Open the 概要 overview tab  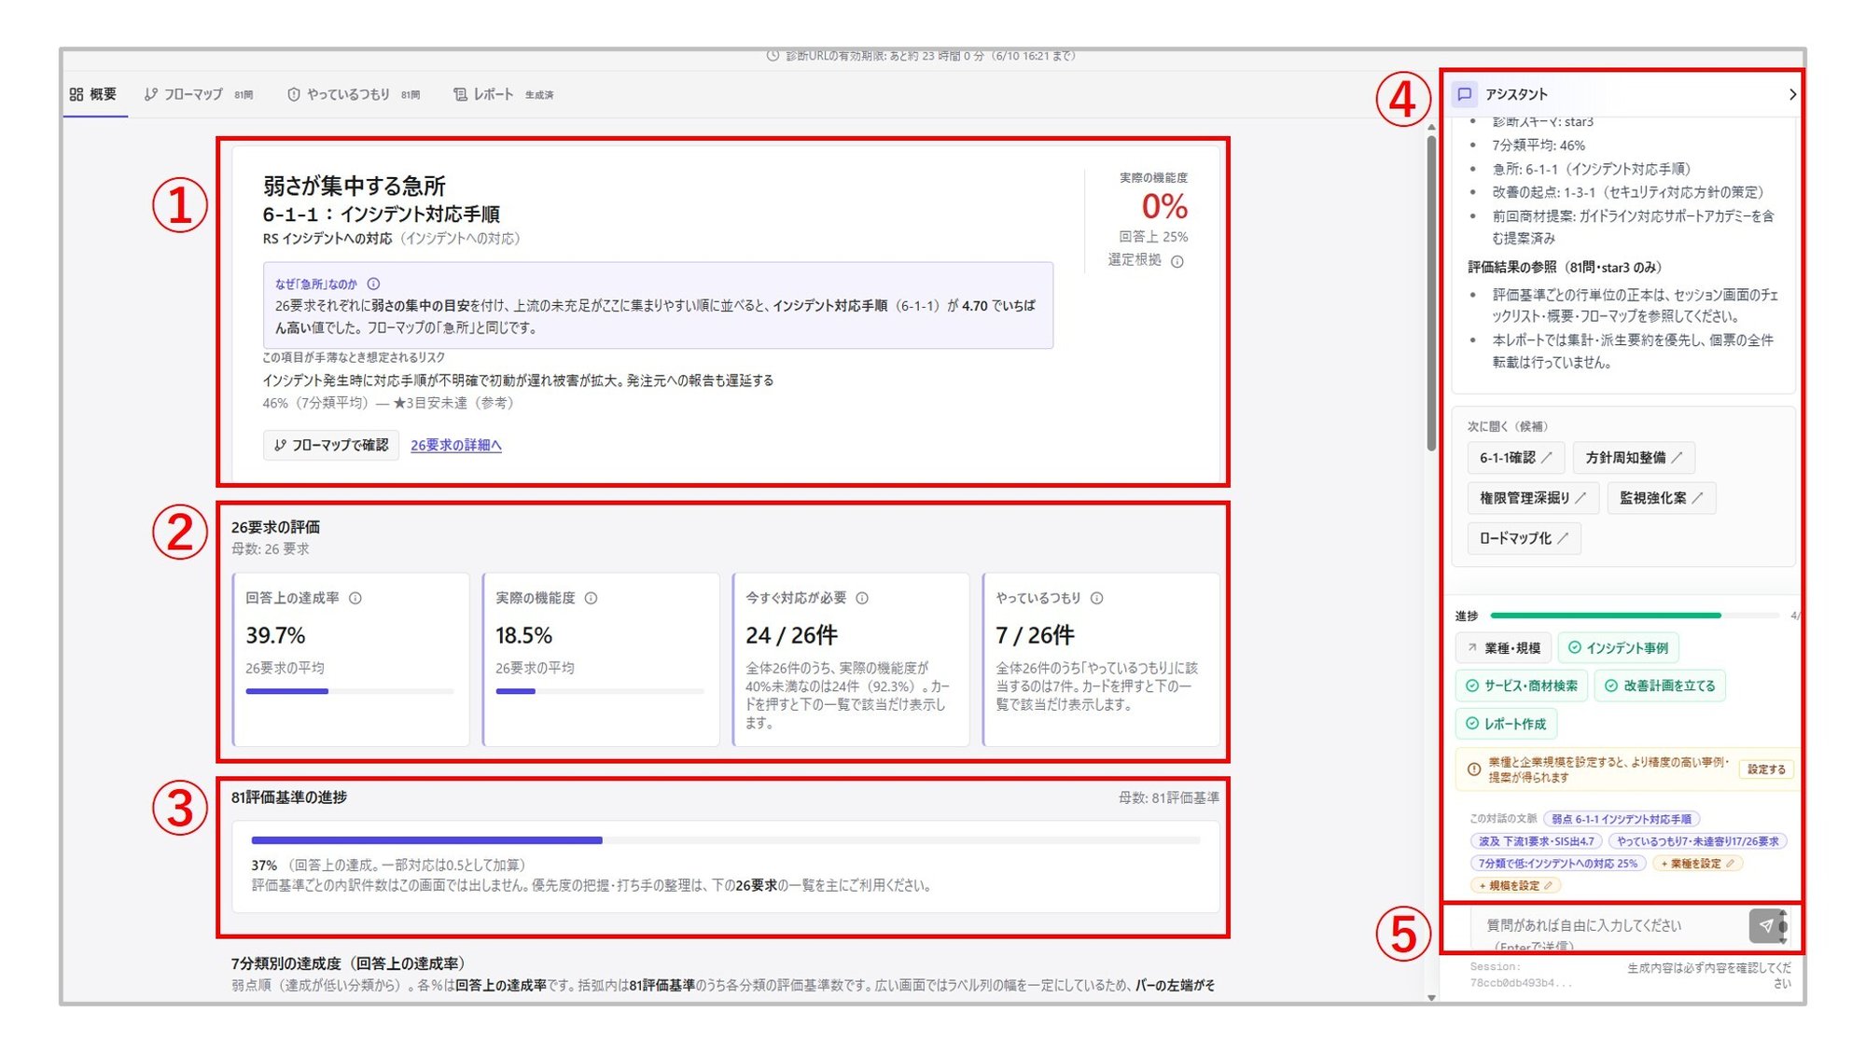[93, 94]
